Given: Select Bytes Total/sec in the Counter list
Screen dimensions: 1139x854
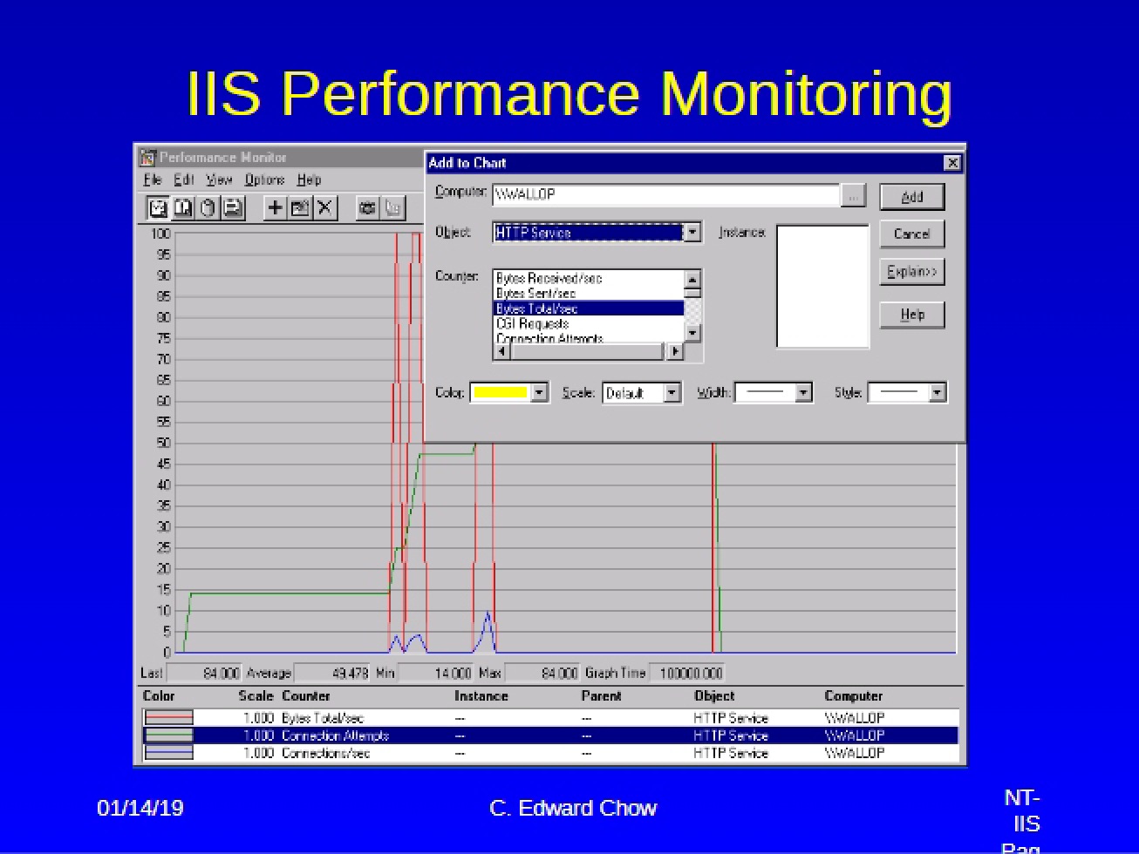Looking at the screenshot, I should click(589, 308).
